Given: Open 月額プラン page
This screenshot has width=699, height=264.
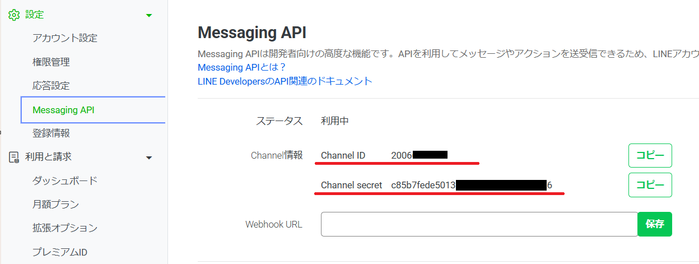Looking at the screenshot, I should tap(55, 205).
